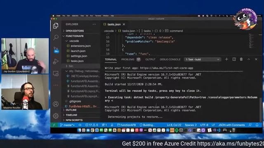Switch to the TERMINAL panel tab
Viewport: 264px width, 148px height.
pos(111,59)
